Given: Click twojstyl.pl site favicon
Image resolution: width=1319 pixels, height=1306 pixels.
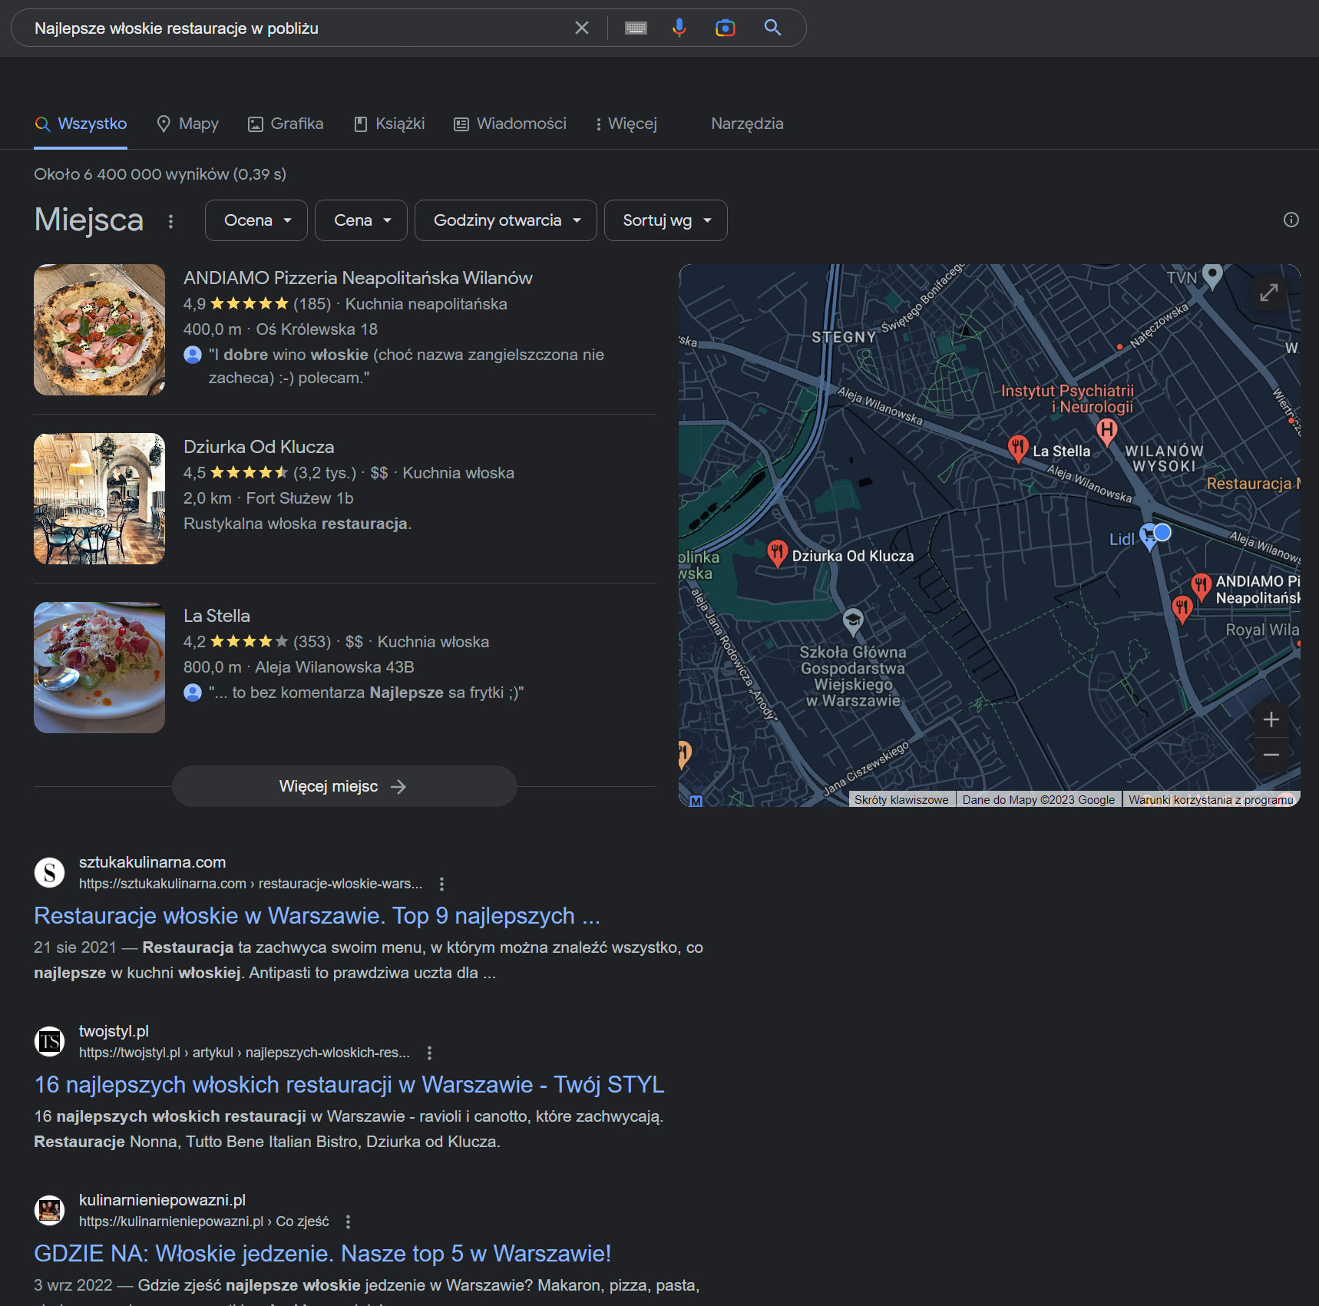Looking at the screenshot, I should click(50, 1041).
